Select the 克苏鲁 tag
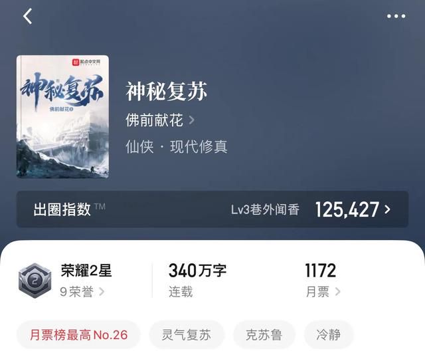 264,335
